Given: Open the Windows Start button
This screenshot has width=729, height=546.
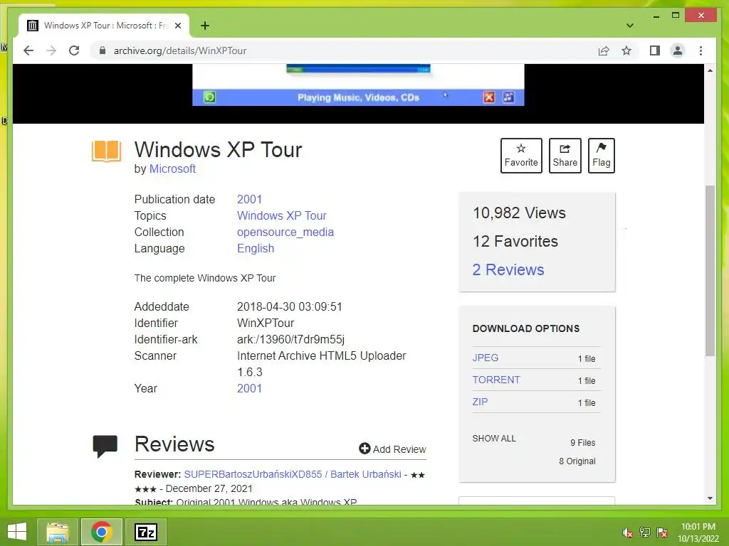Looking at the screenshot, I should [17, 532].
